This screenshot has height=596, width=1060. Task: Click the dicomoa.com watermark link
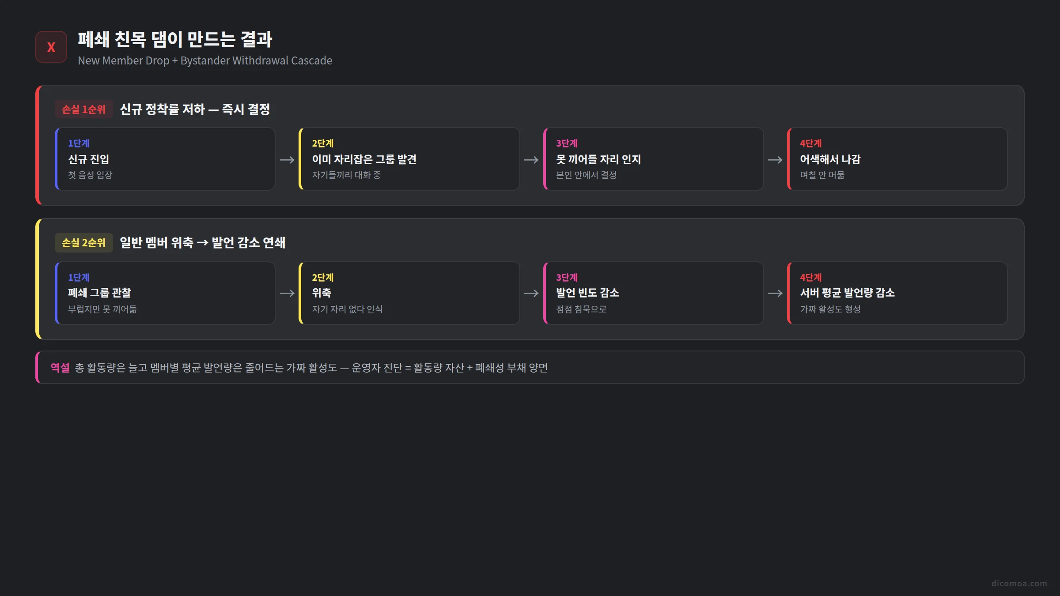pos(1019,583)
